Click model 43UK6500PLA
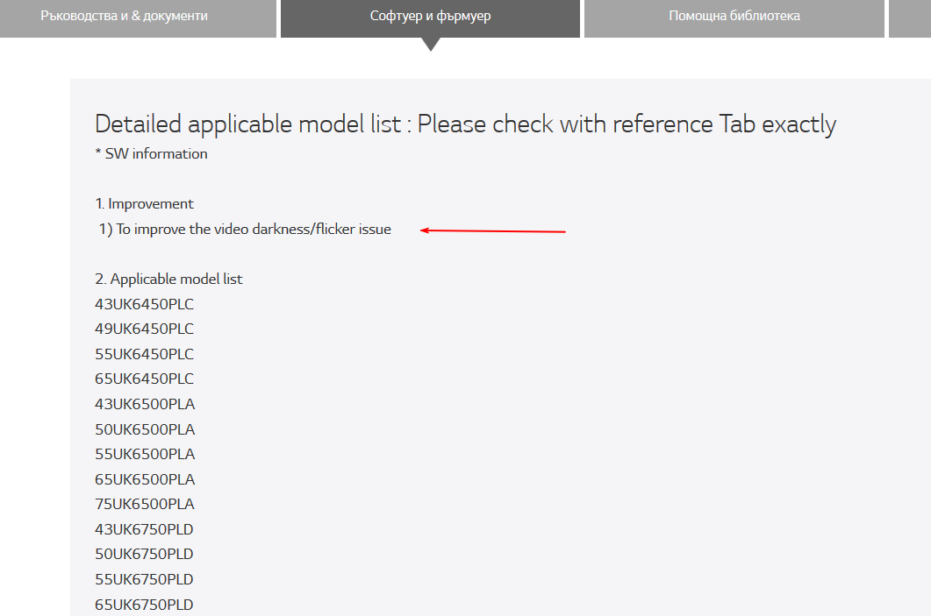 click(x=145, y=404)
